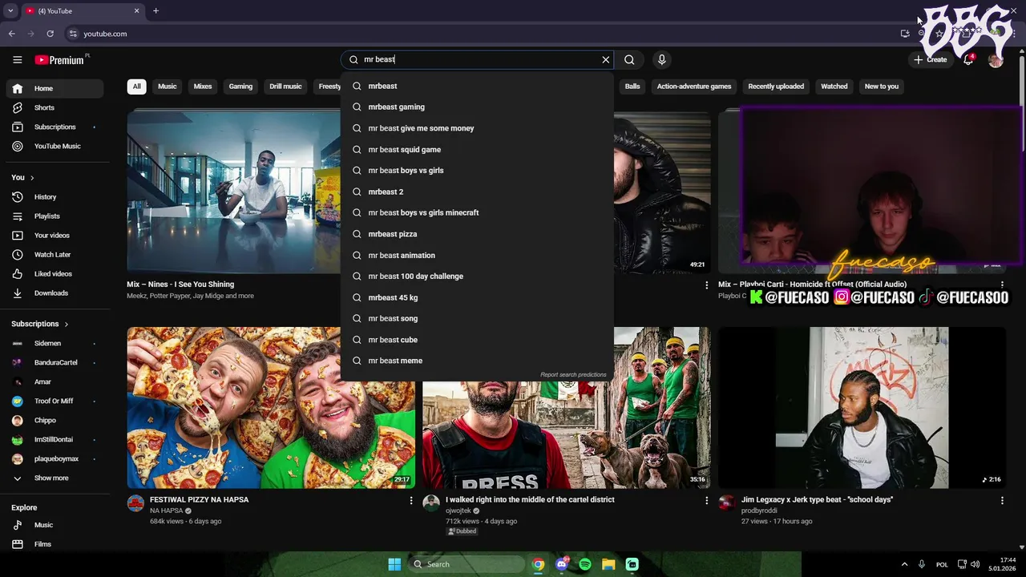This screenshot has height=577, width=1026.
Task: Open FESTIWAL PIZZY NA HAPSA thumbnail
Action: [271, 407]
